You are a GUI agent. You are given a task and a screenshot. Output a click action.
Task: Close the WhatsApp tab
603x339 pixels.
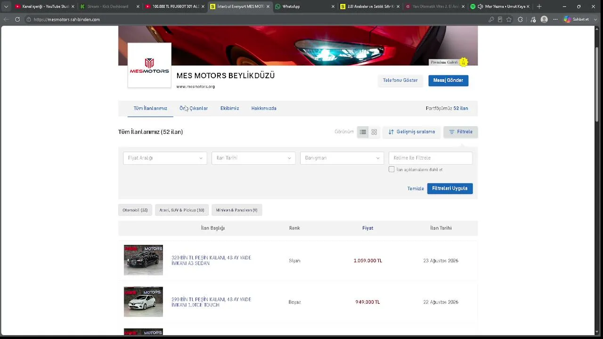pos(333,7)
